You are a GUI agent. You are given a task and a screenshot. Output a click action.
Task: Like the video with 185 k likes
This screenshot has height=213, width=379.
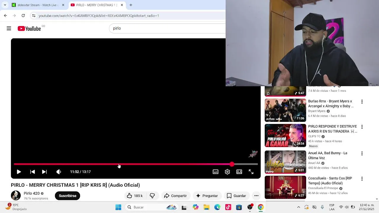coord(135,196)
